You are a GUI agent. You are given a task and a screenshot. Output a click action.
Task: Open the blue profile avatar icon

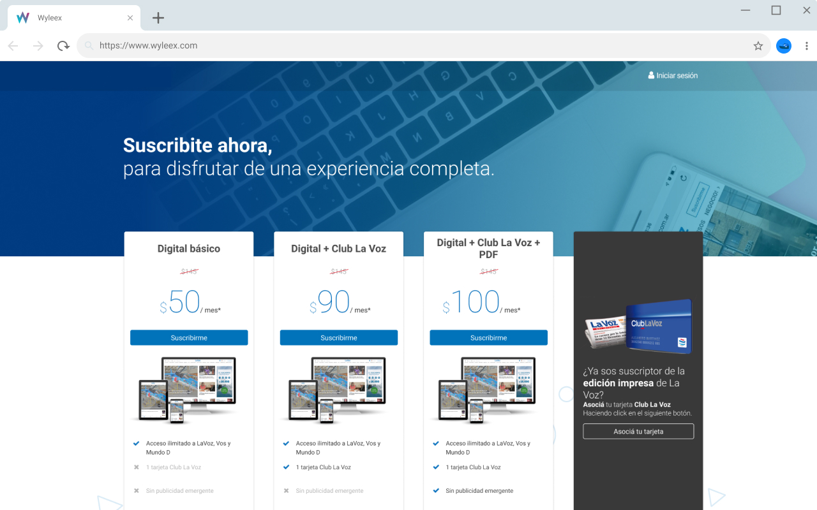tap(784, 46)
